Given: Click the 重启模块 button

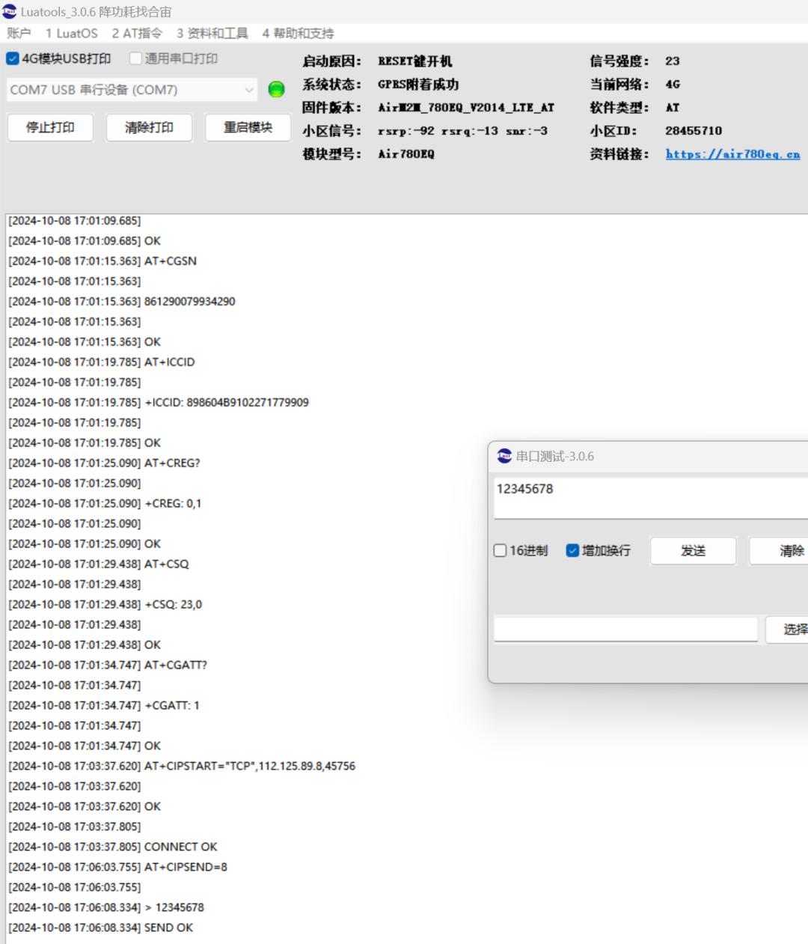Looking at the screenshot, I should [x=248, y=127].
